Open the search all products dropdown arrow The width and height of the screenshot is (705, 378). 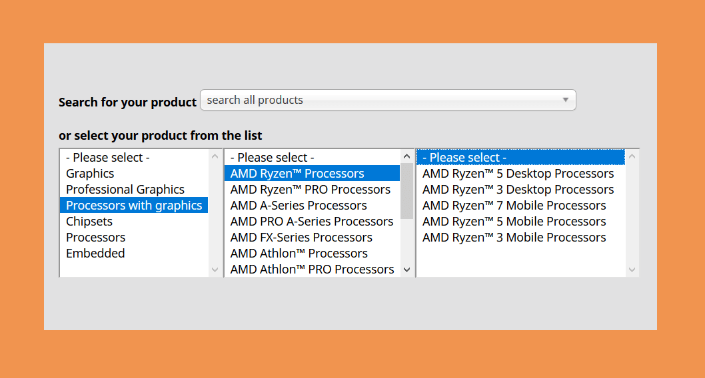(565, 100)
